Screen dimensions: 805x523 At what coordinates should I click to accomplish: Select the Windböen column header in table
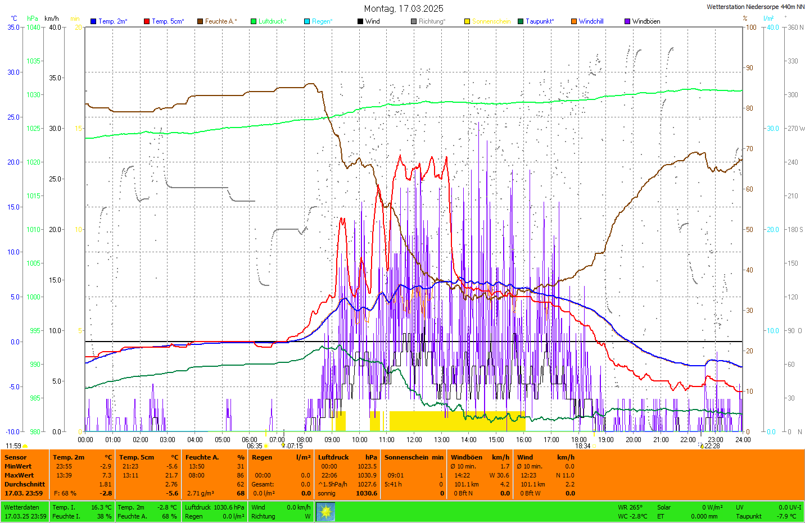[467, 457]
